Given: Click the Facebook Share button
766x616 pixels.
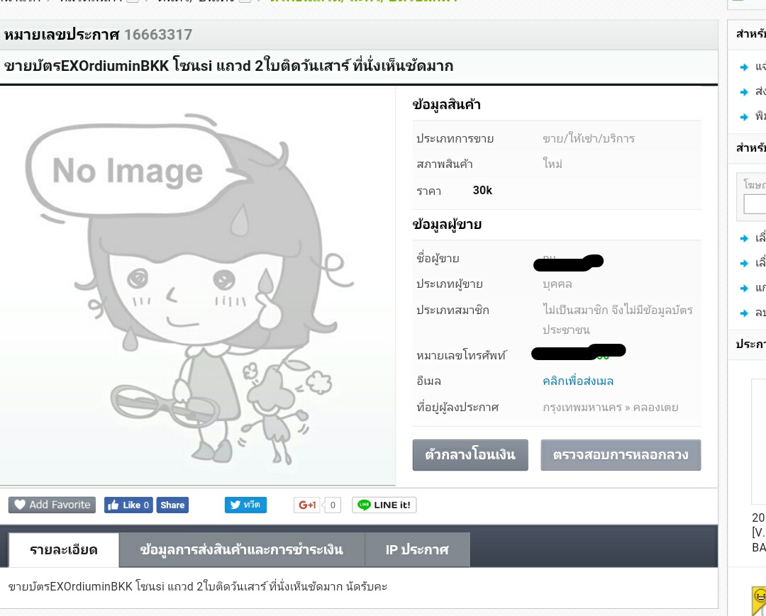Looking at the screenshot, I should coord(172,505).
